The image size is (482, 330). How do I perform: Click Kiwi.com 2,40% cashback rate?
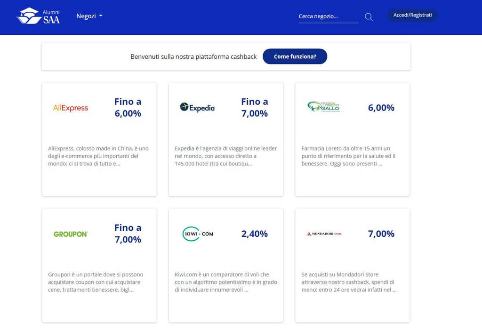tap(255, 234)
